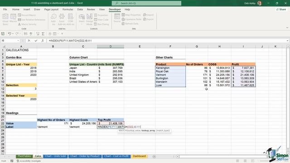Click the Save icon in quick access toolbar
Image resolution: width=290 pixels, height=163 pixels.
coord(3,34)
